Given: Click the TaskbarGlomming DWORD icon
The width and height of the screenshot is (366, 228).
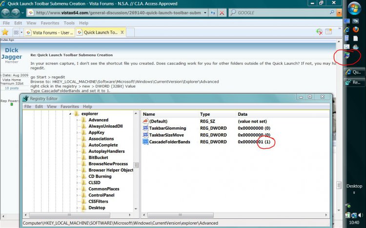Looking at the screenshot, I should pyautogui.click(x=145, y=128).
